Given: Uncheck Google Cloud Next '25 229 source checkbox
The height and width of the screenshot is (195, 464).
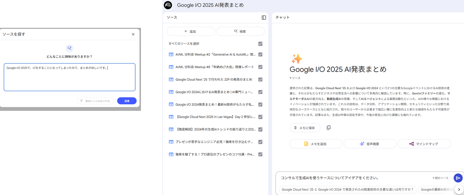Looking at the screenshot, I should point(260,80).
